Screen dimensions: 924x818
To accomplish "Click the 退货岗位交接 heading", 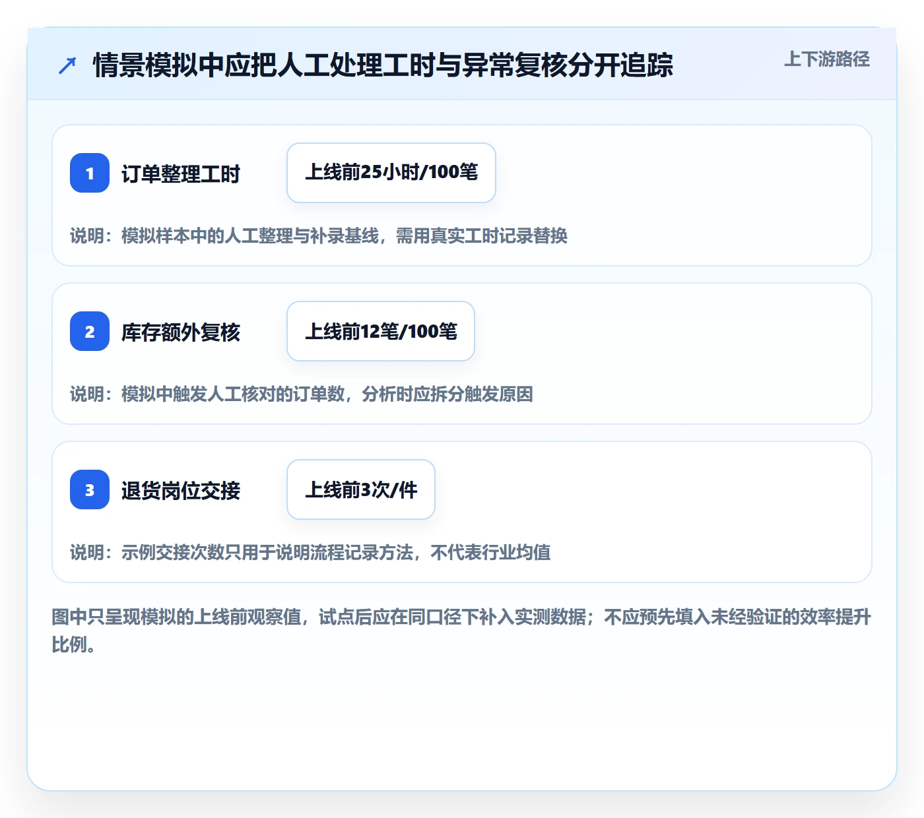I will click(181, 491).
